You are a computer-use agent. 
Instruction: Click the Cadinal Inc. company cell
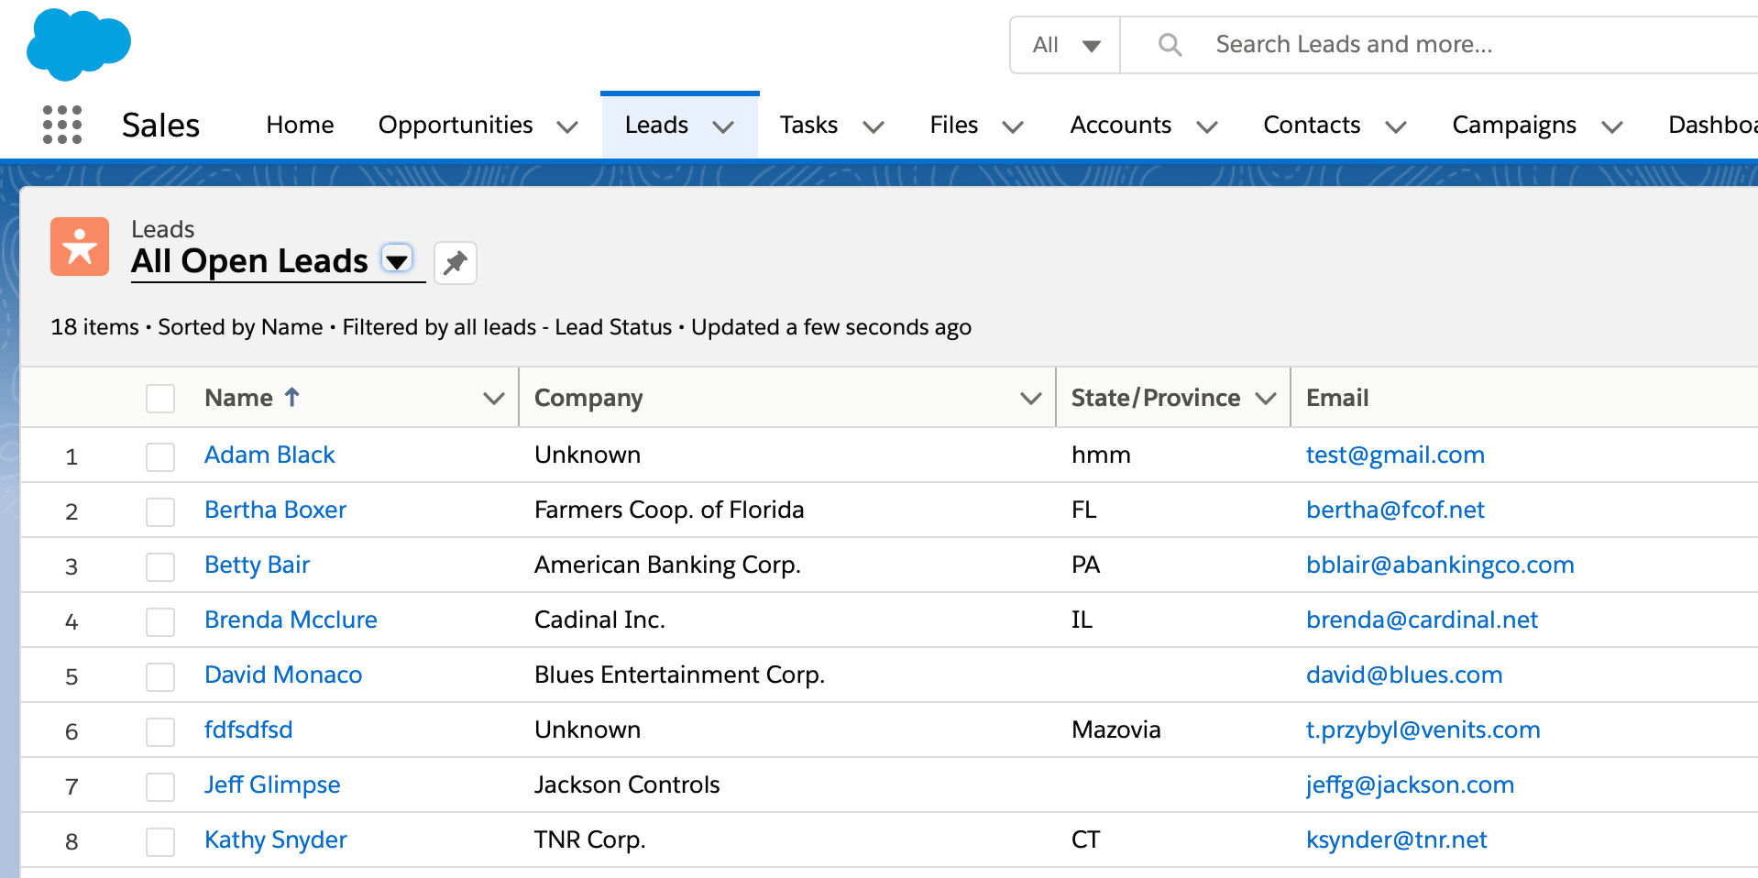[x=599, y=620]
